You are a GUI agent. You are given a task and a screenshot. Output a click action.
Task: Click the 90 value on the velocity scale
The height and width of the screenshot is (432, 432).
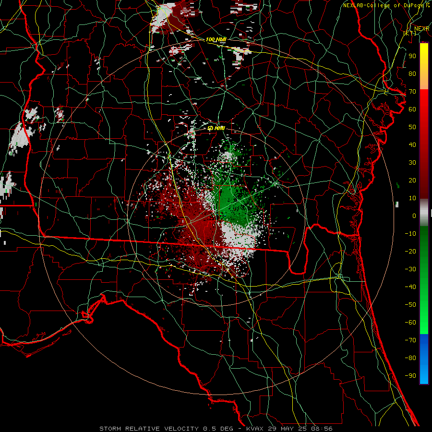[x=412, y=56]
